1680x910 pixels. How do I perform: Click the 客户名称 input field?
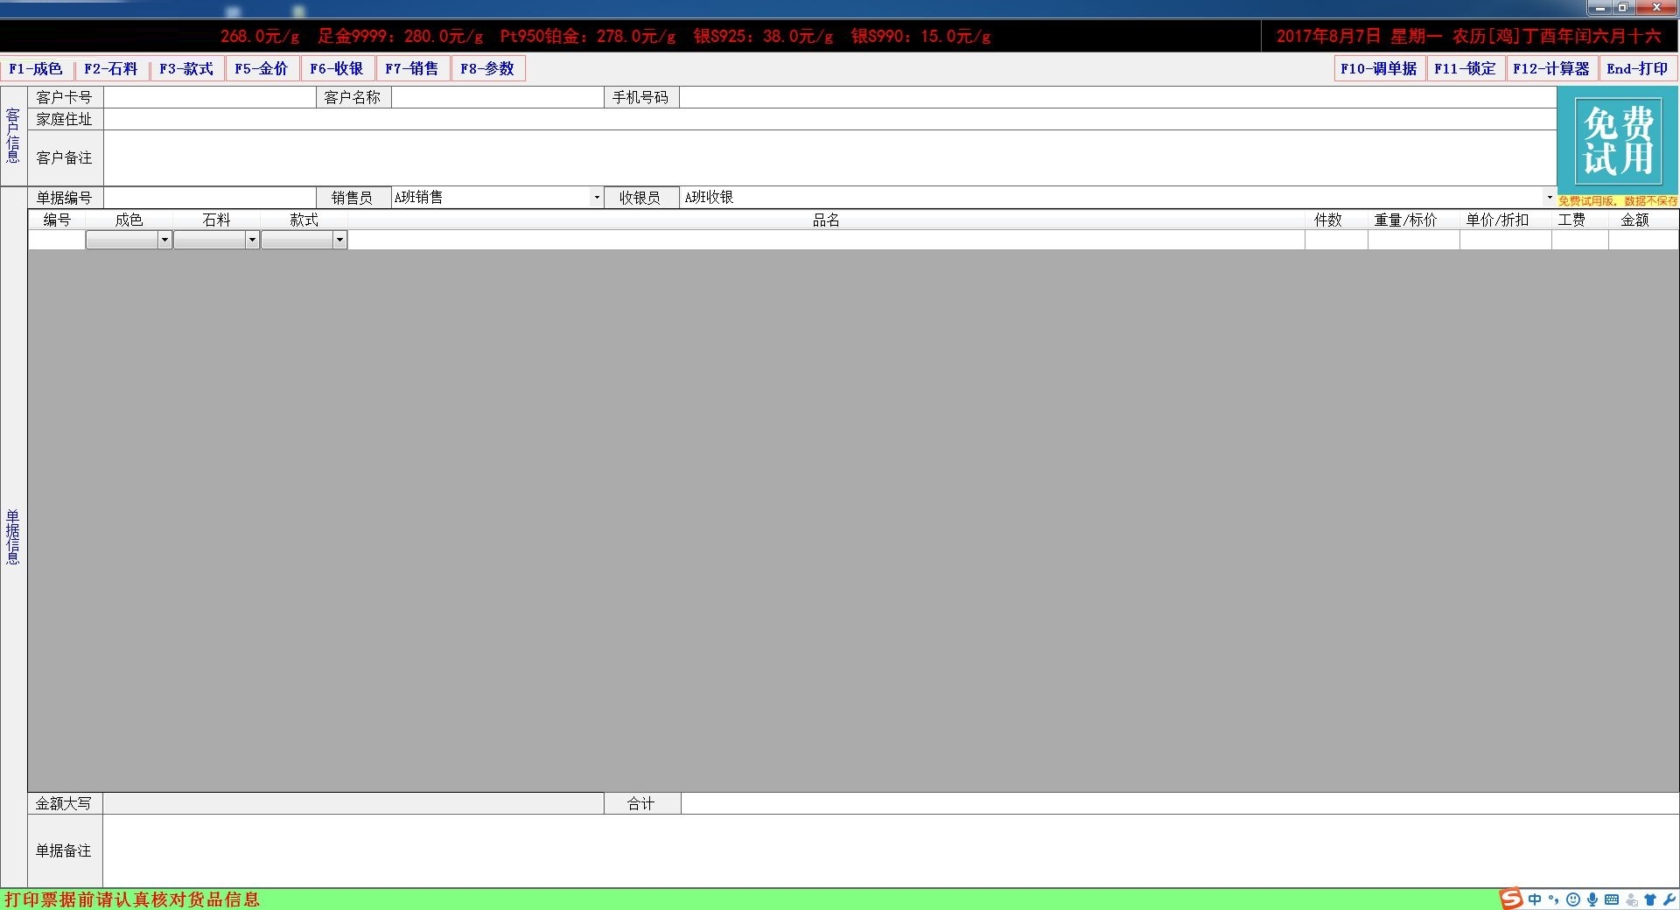pos(497,97)
